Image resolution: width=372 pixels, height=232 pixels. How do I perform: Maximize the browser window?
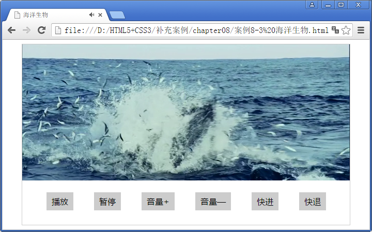click(x=341, y=5)
